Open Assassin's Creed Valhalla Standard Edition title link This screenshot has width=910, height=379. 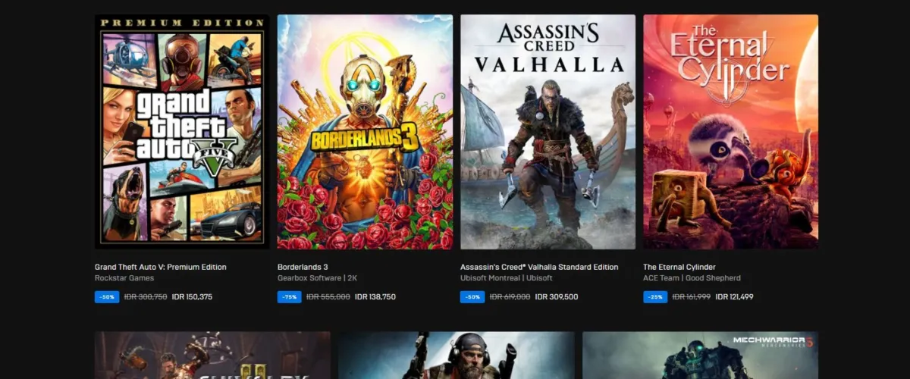[x=539, y=267]
